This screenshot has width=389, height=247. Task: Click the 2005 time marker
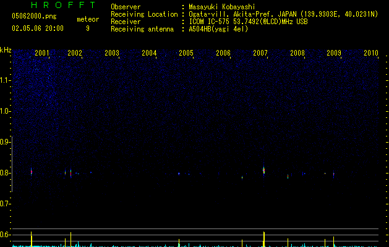pyautogui.click(x=186, y=53)
